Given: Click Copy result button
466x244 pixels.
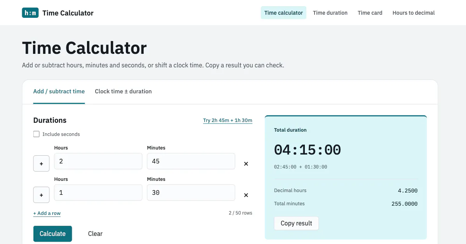Looking at the screenshot, I should tap(296, 223).
